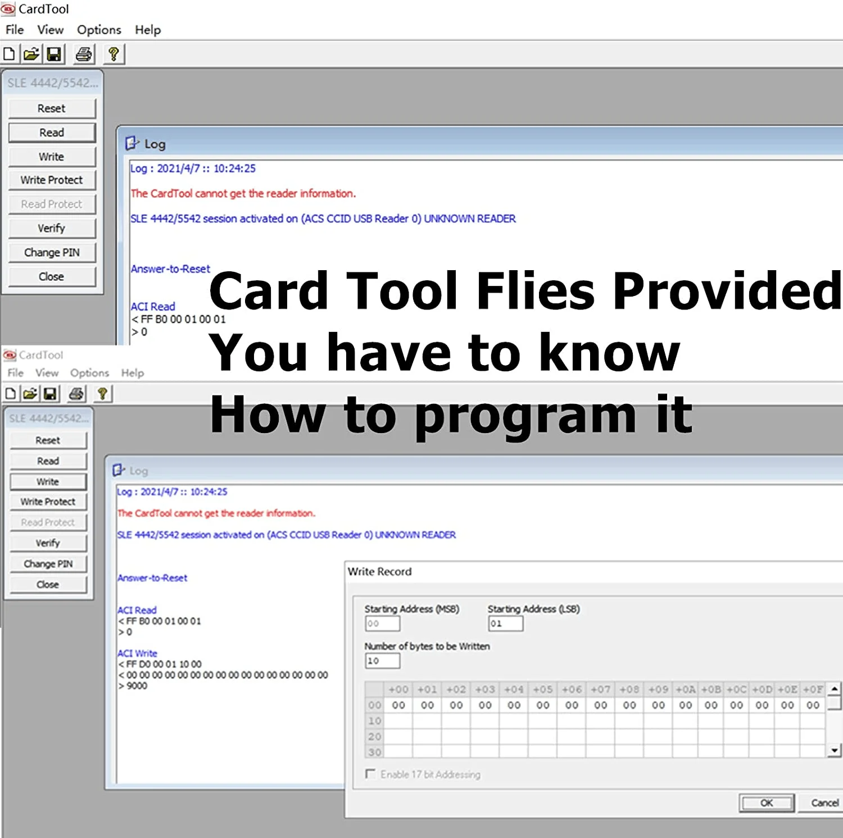The image size is (843, 838).
Task: Open the File menu in the bottom CardTool window
Action: 16,373
